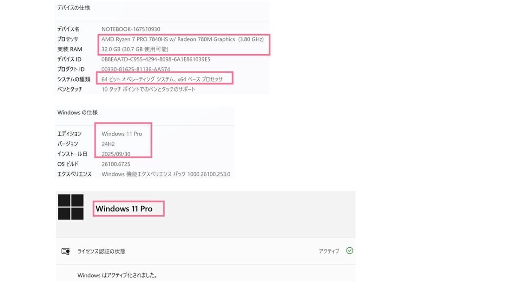
Task: Select the device name NOTEBOOK-167510930
Action: tap(131, 29)
